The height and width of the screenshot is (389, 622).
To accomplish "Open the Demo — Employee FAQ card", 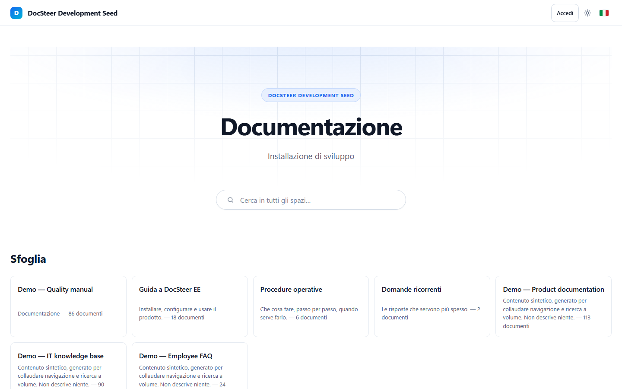I will (190, 366).
